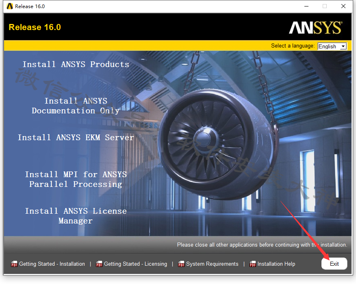Open the Installation Help text link
The width and height of the screenshot is (356, 297).
click(x=276, y=264)
